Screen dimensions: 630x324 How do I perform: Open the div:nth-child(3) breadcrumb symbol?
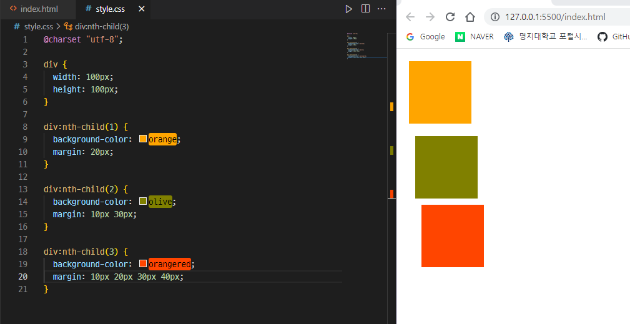[x=96, y=26]
